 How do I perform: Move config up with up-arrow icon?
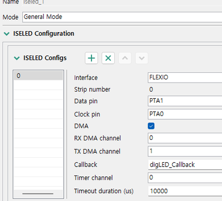click(125, 58)
